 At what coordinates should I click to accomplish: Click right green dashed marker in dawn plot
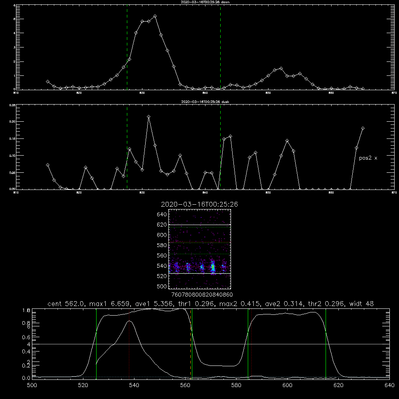coord(220,48)
